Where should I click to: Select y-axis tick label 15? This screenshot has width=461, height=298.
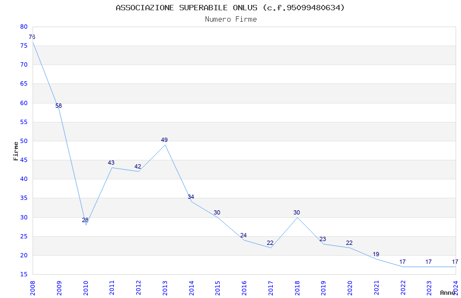24,275
